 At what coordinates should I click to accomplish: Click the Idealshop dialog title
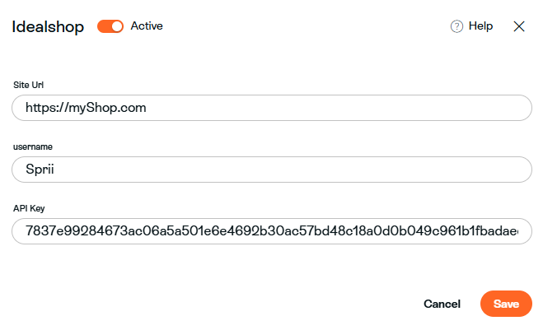point(48,26)
